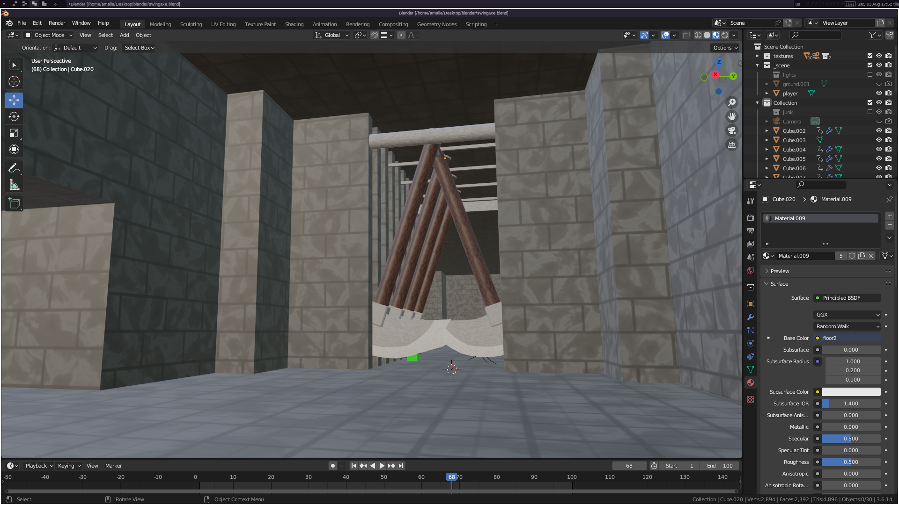Select the Add Cube tool
The image size is (899, 505).
[x=14, y=203]
